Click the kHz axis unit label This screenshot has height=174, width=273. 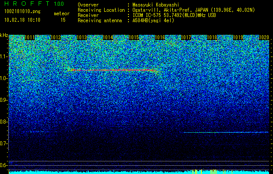[4, 35]
